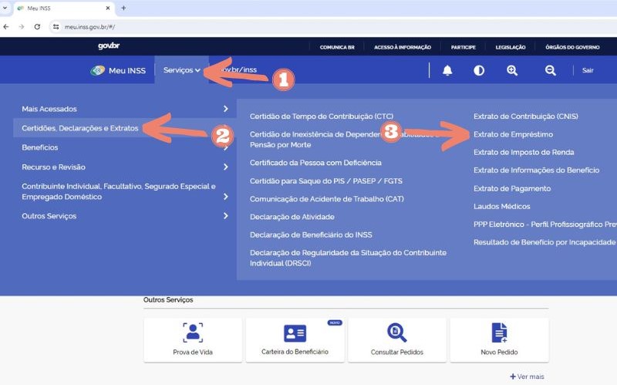
Task: Open the Serviços dropdown menu
Action: (182, 70)
